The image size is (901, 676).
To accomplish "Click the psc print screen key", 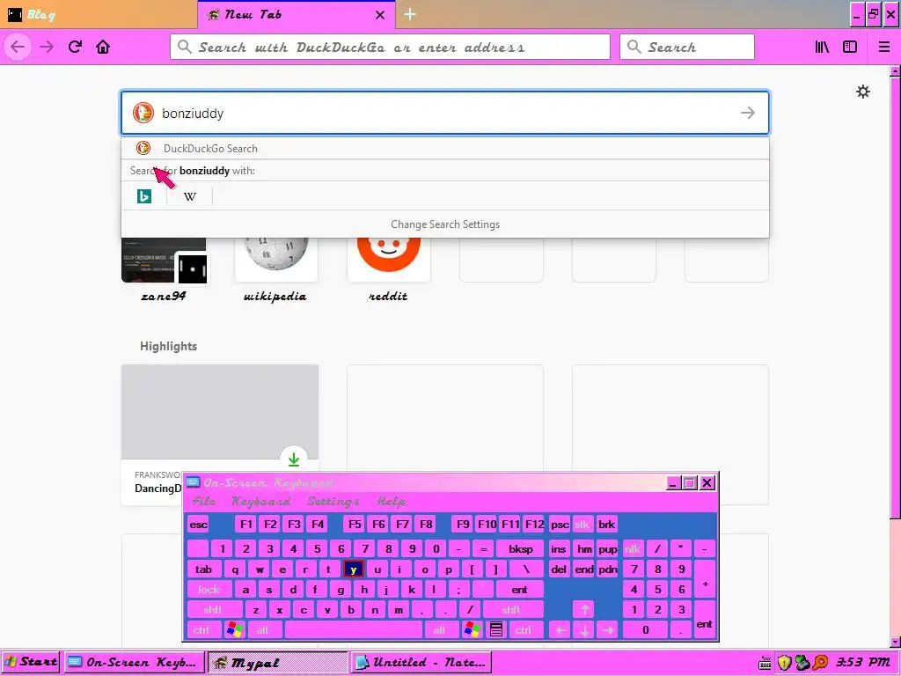I will (x=559, y=525).
